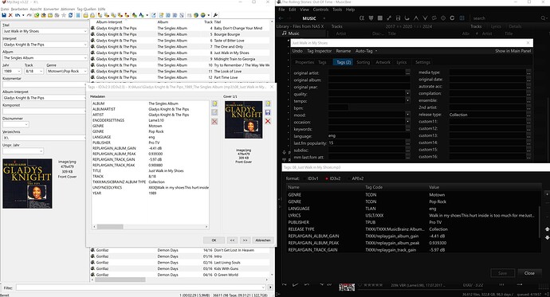550x297 pixels.
Task: Click the down chevron icon in MusicBee toolbar
Action: pos(425,18)
